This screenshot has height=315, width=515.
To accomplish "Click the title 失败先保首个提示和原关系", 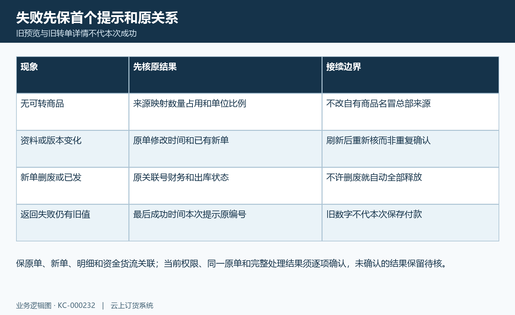I will (97, 18).
